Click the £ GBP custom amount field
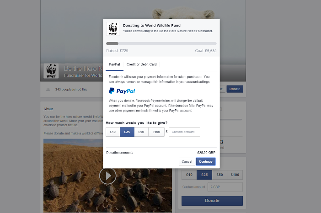This screenshot has height=213, width=321. click(x=225, y=187)
